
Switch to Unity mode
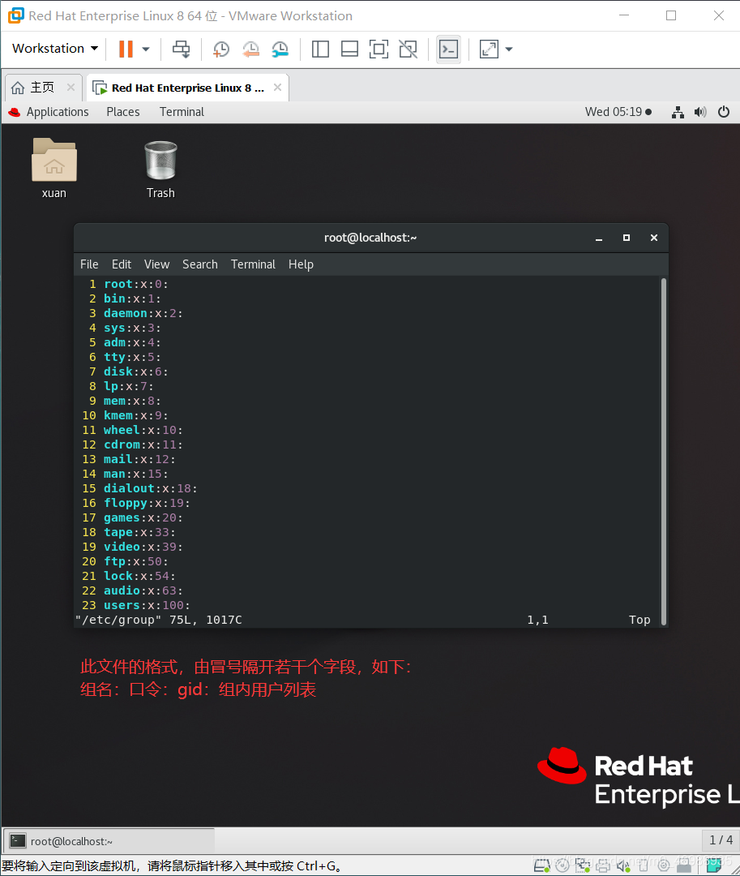point(408,49)
